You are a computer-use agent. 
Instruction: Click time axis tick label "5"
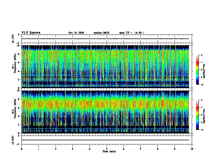pos(107,149)
